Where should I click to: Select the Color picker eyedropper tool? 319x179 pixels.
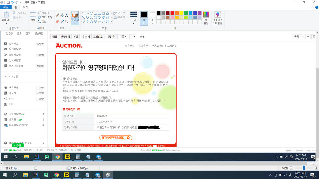tap(62, 22)
